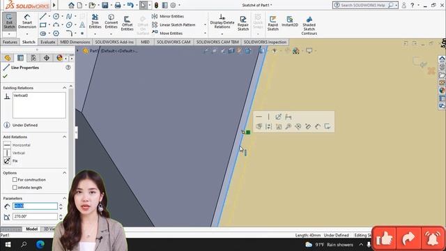Image resolution: width=446 pixels, height=251 pixels.
Task: Open the DisplayManager tab
Action: click(59, 58)
